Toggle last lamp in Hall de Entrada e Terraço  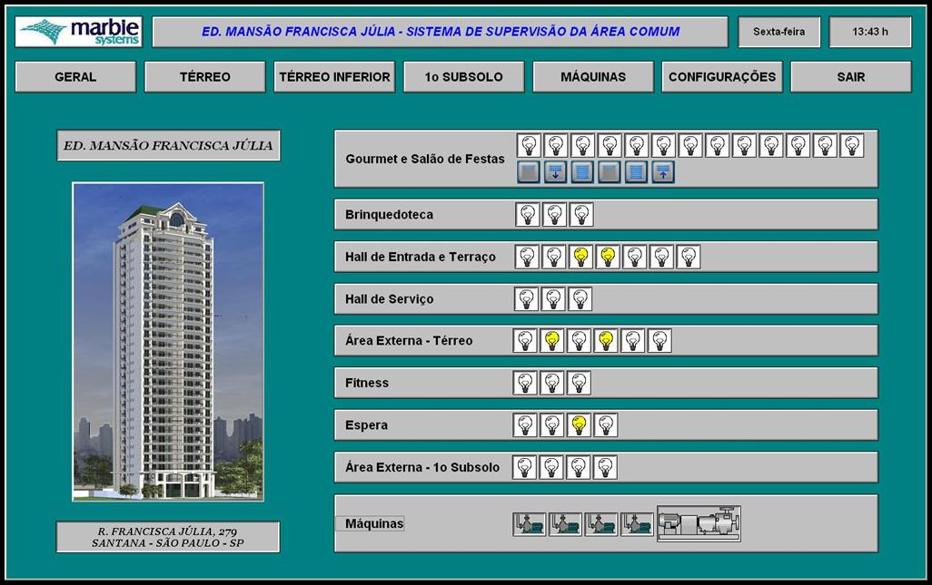tap(689, 257)
